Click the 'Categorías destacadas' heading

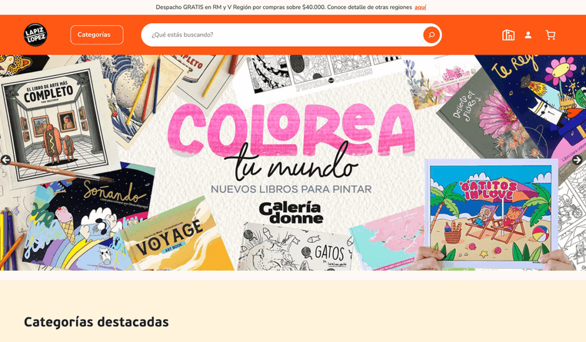pyautogui.click(x=96, y=322)
